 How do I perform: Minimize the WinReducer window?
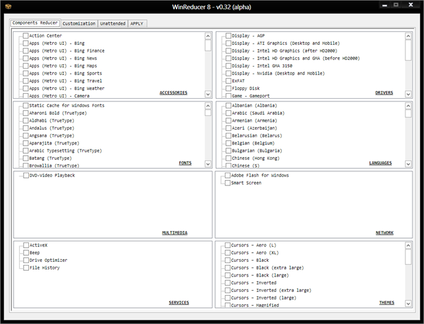tap(385, 5)
